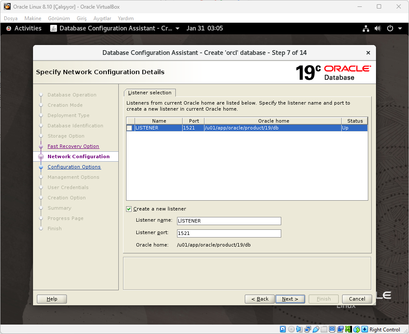Open the Dosya menu
Viewport: 409px width, 334px height.
click(11, 18)
